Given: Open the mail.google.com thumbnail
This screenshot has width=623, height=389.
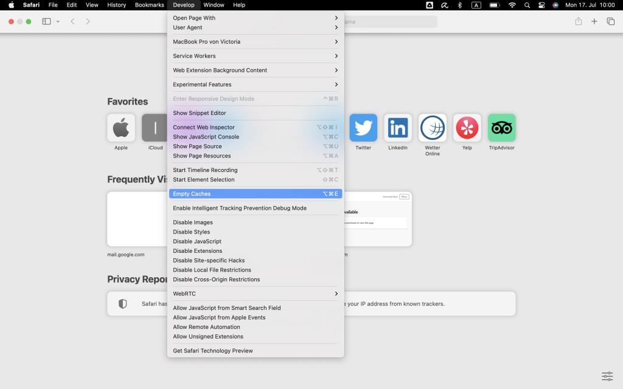Looking at the screenshot, I should [137, 219].
